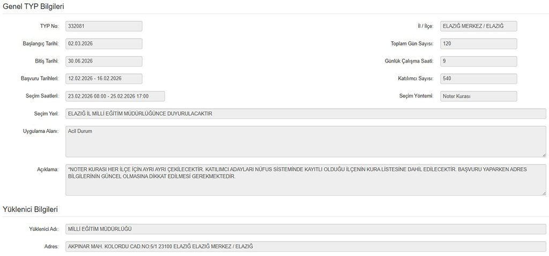Select the Seçim Yeri text field
549x256 pixels.
(x=306, y=114)
